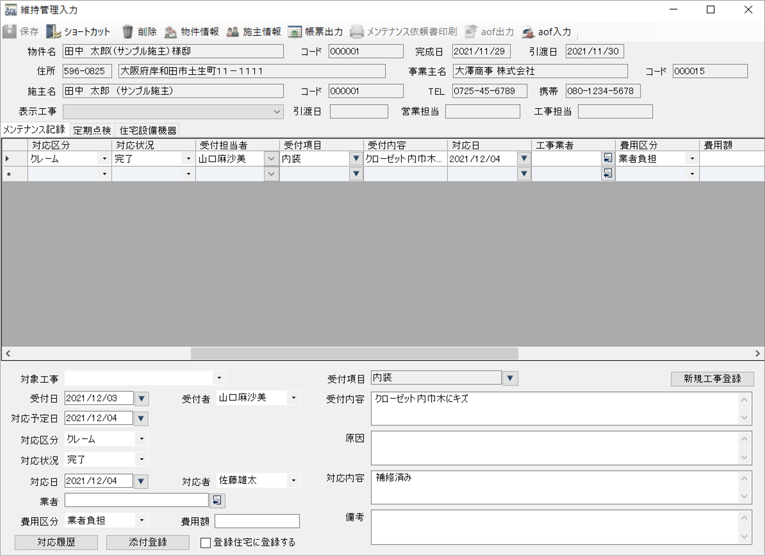
Task: Click the 保存 save icon in toolbar
Action: click(x=10, y=32)
